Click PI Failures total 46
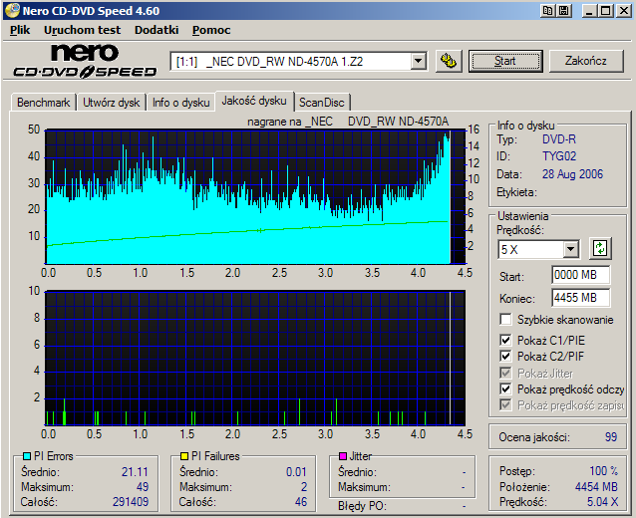The height and width of the screenshot is (518, 636). click(x=301, y=502)
